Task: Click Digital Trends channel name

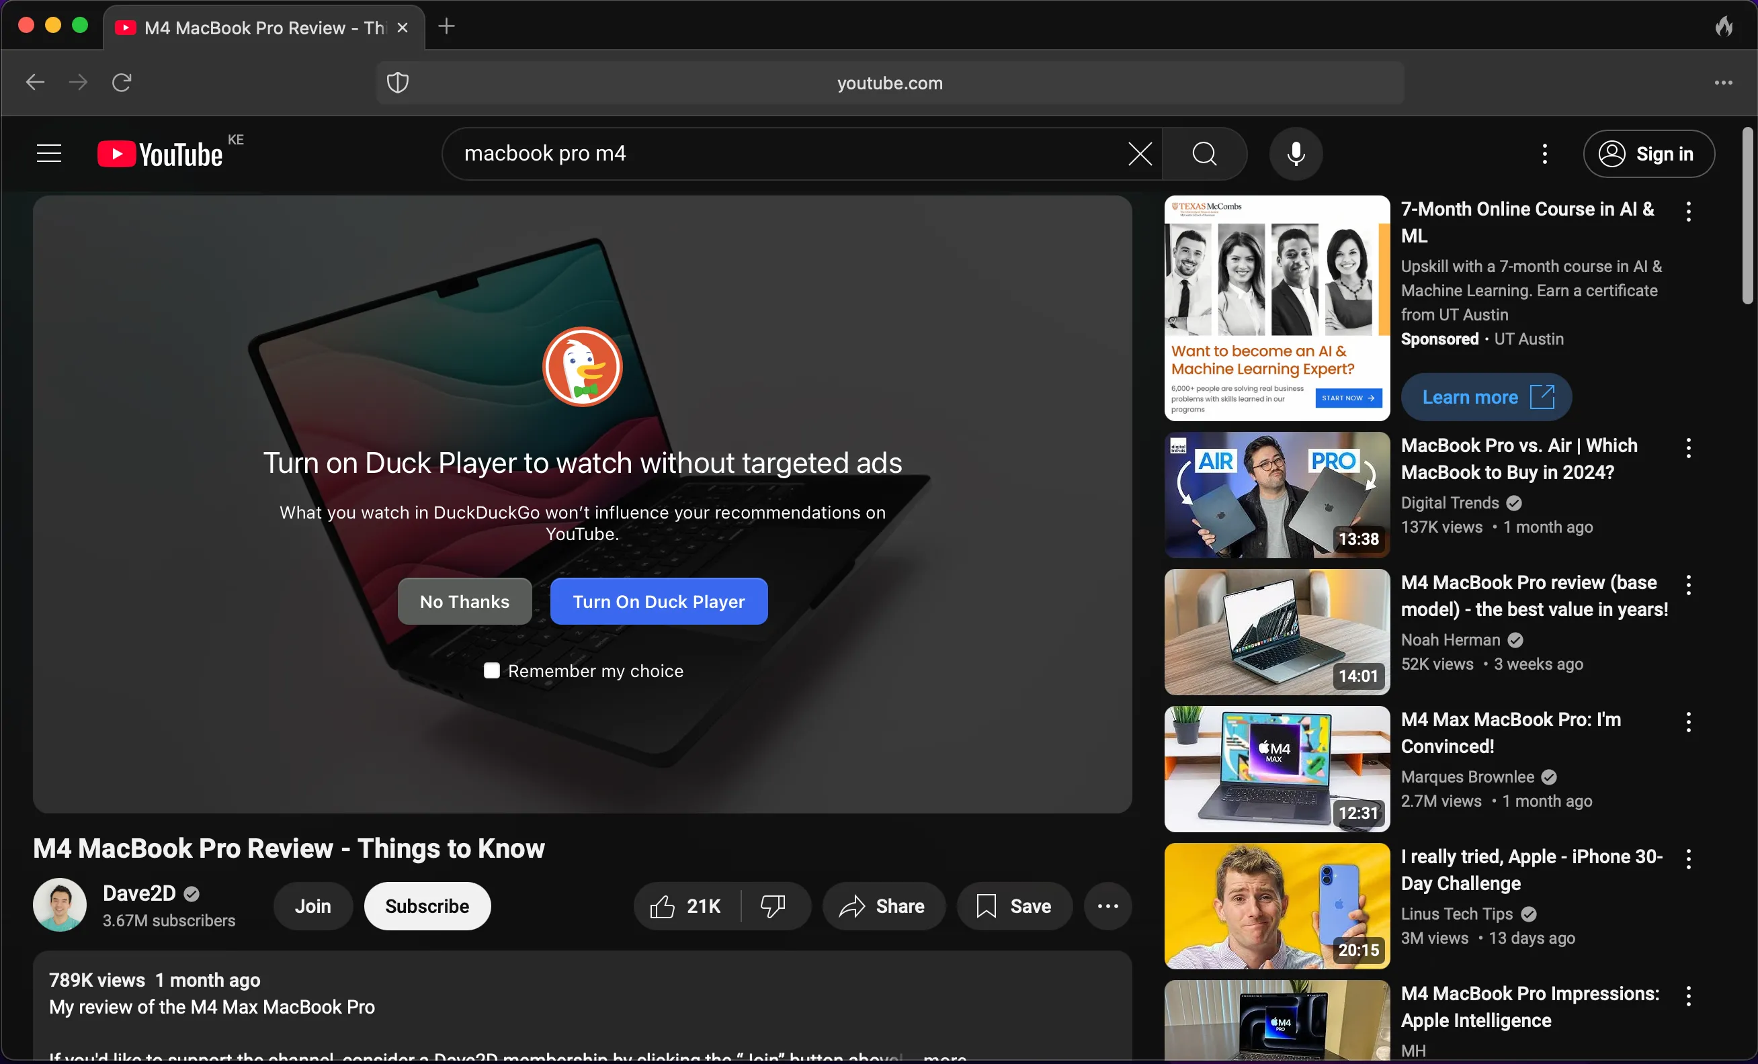Action: click(1450, 502)
